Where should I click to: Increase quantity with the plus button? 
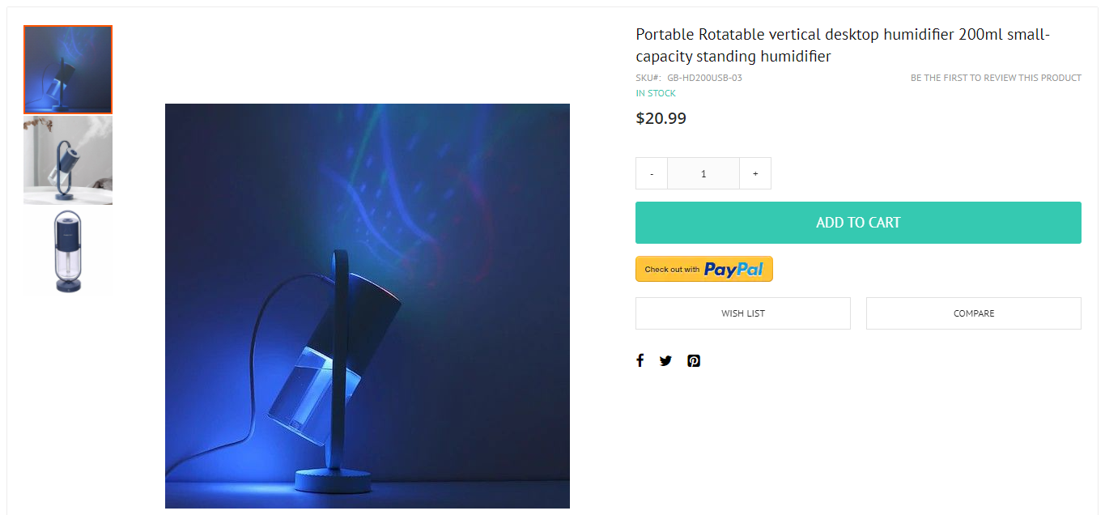click(755, 173)
